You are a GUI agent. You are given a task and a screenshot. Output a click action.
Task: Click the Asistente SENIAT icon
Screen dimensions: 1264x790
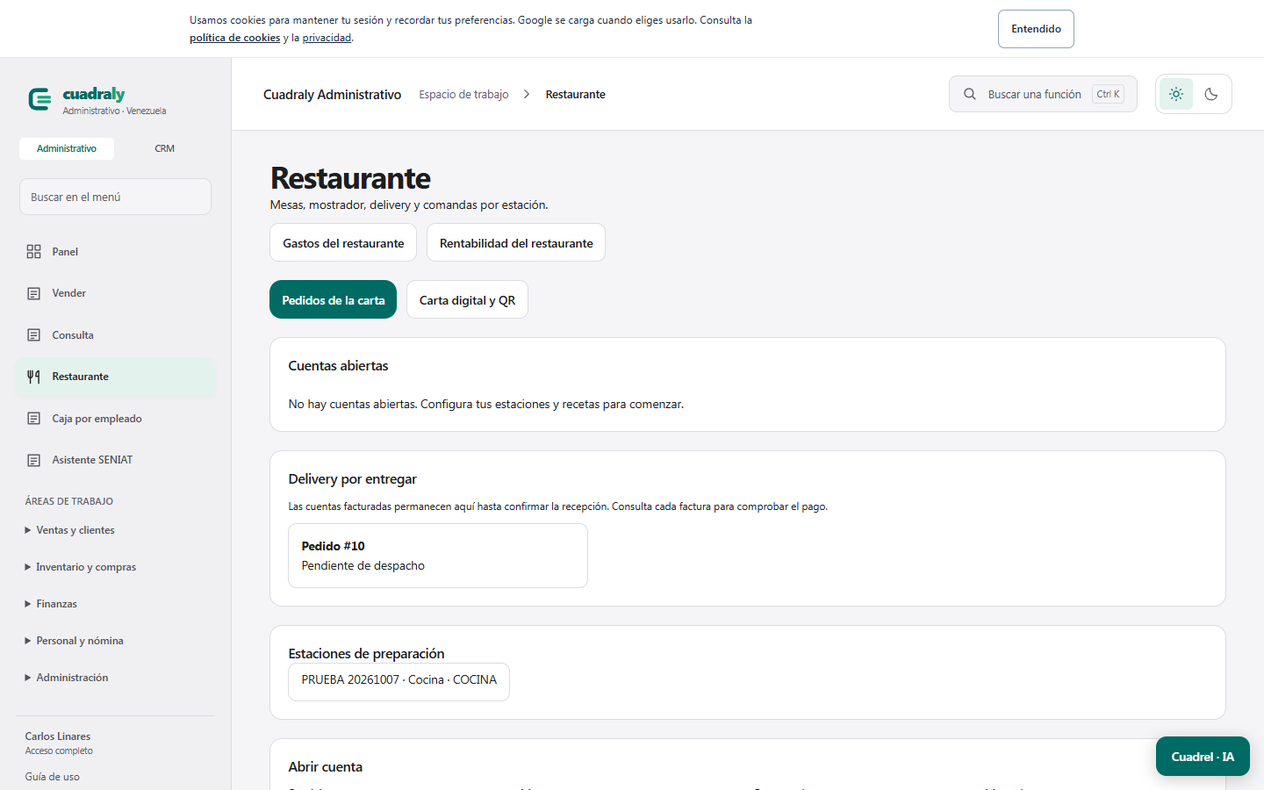pyautogui.click(x=34, y=460)
